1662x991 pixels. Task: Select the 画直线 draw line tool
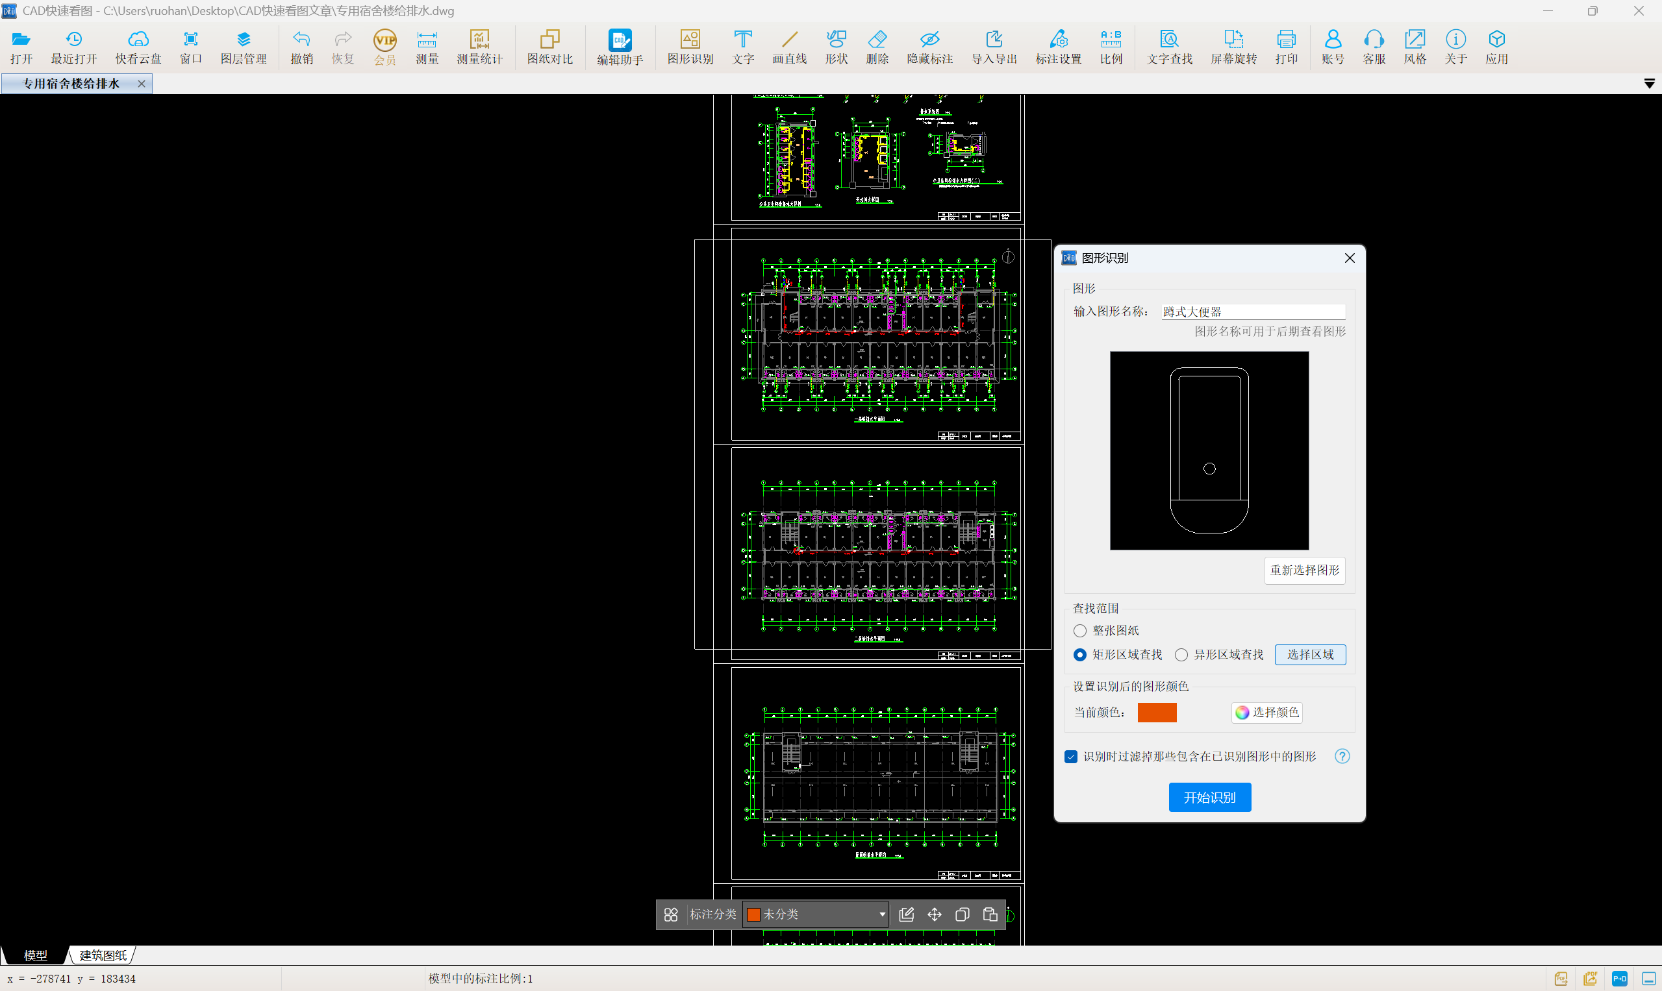[x=789, y=47]
